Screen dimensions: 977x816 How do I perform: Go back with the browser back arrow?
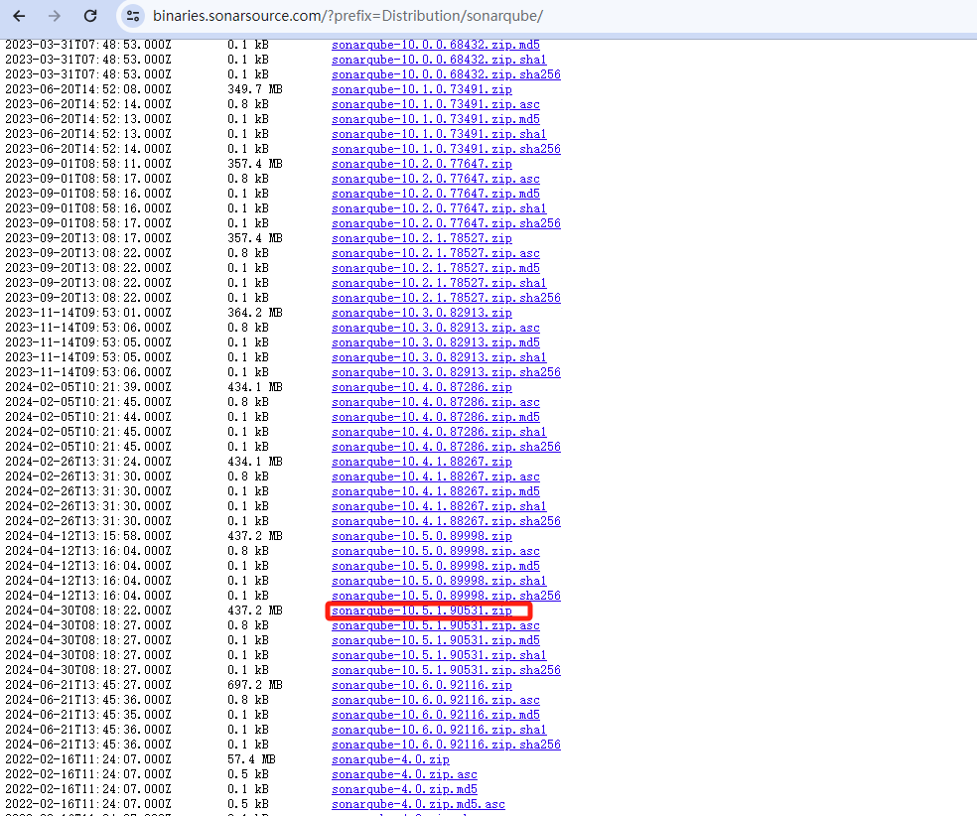pos(19,16)
